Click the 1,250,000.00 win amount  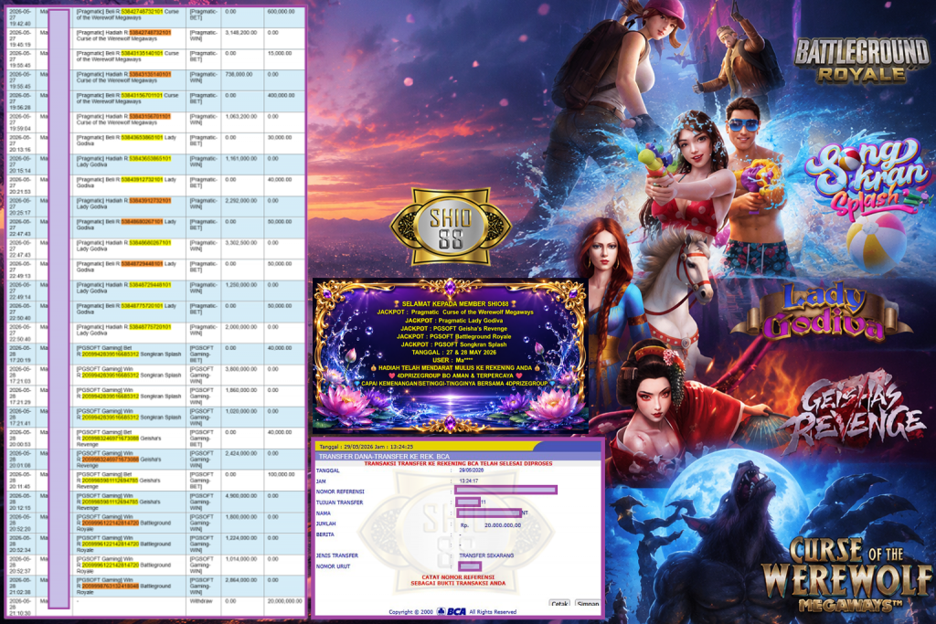pos(240,284)
